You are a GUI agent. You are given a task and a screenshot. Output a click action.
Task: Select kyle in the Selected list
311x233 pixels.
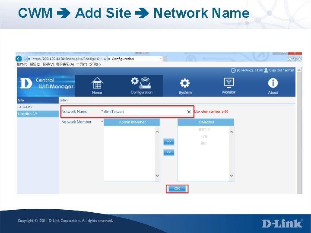tap(204, 136)
